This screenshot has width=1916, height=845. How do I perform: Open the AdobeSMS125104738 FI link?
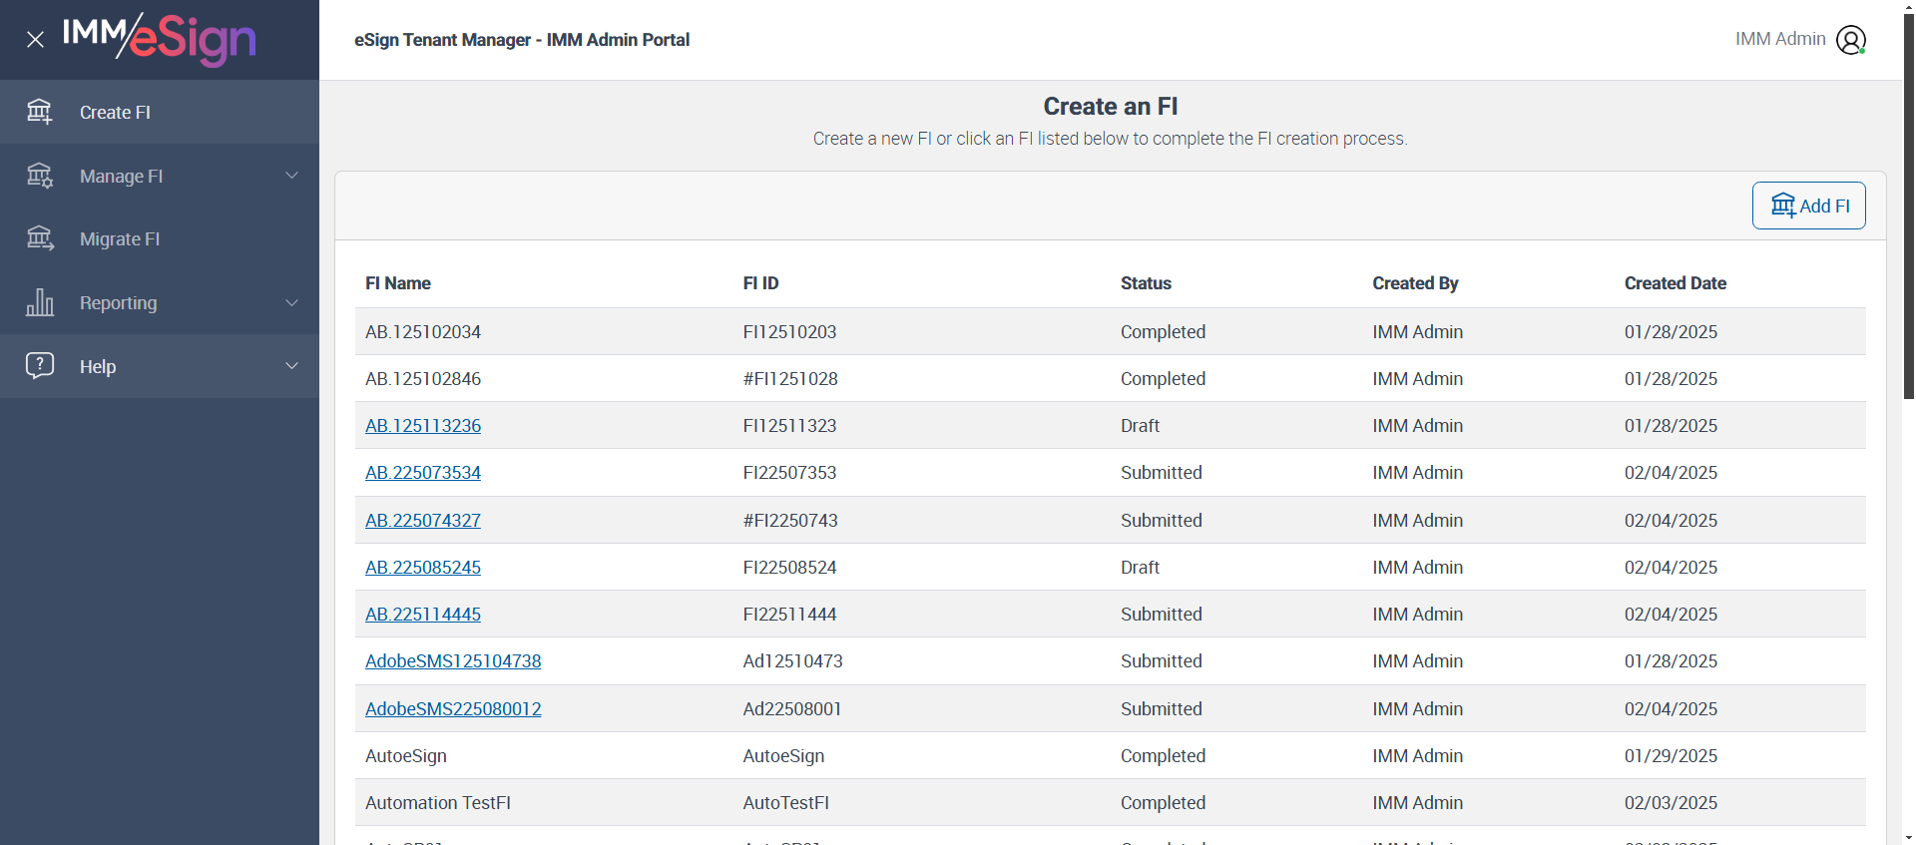(x=453, y=661)
